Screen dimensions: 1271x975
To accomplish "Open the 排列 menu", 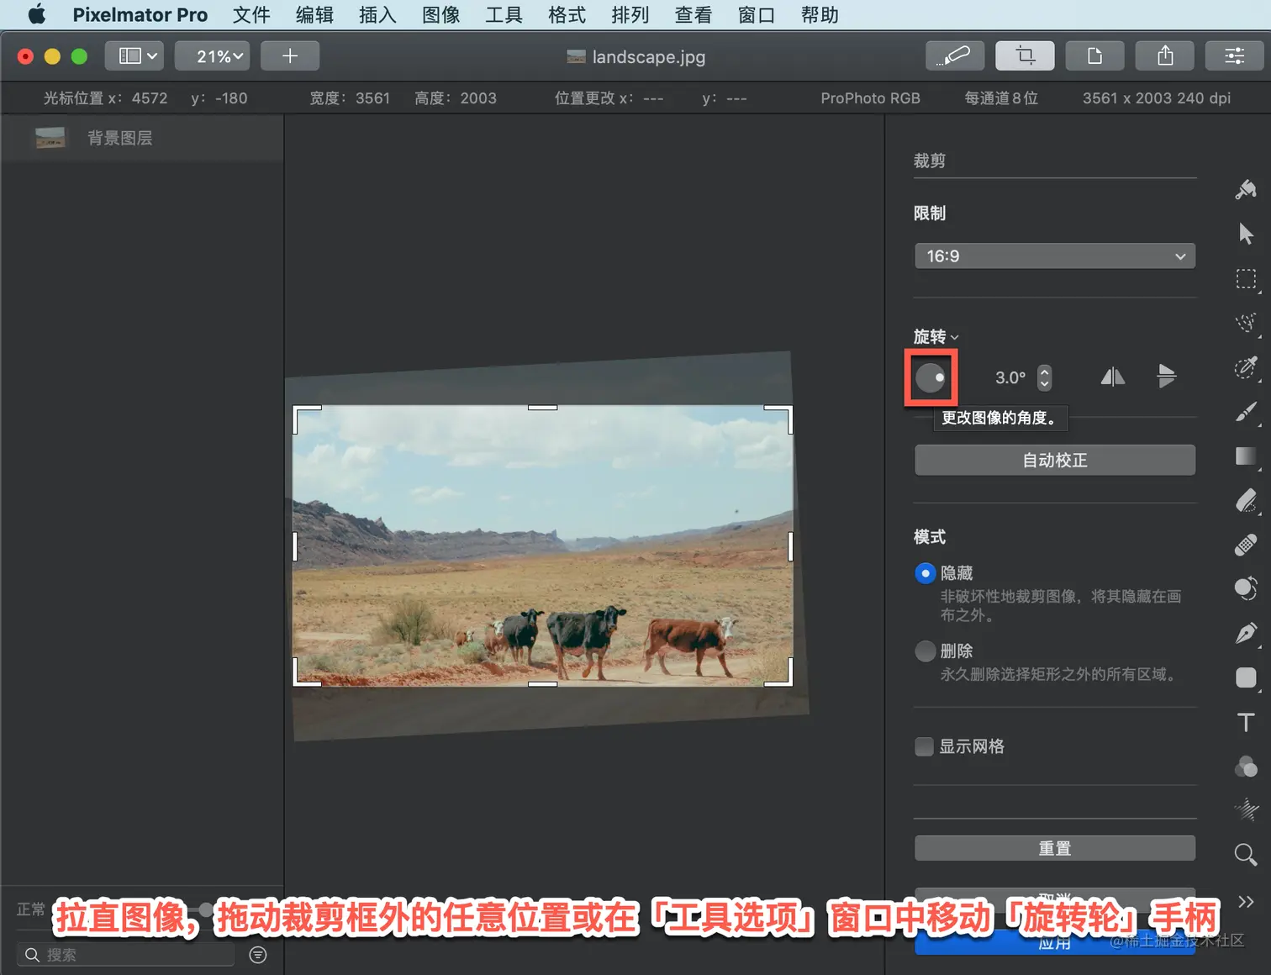I will coord(630,15).
